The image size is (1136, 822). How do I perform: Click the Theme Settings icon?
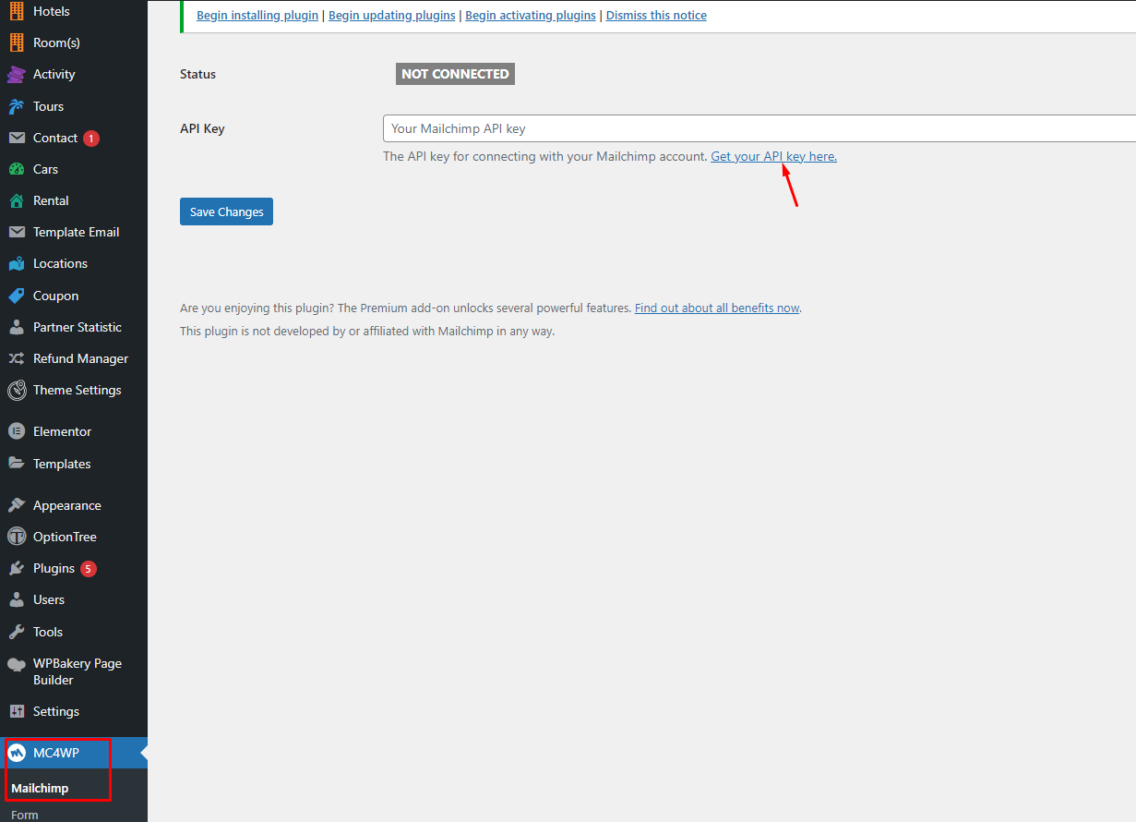(x=17, y=390)
